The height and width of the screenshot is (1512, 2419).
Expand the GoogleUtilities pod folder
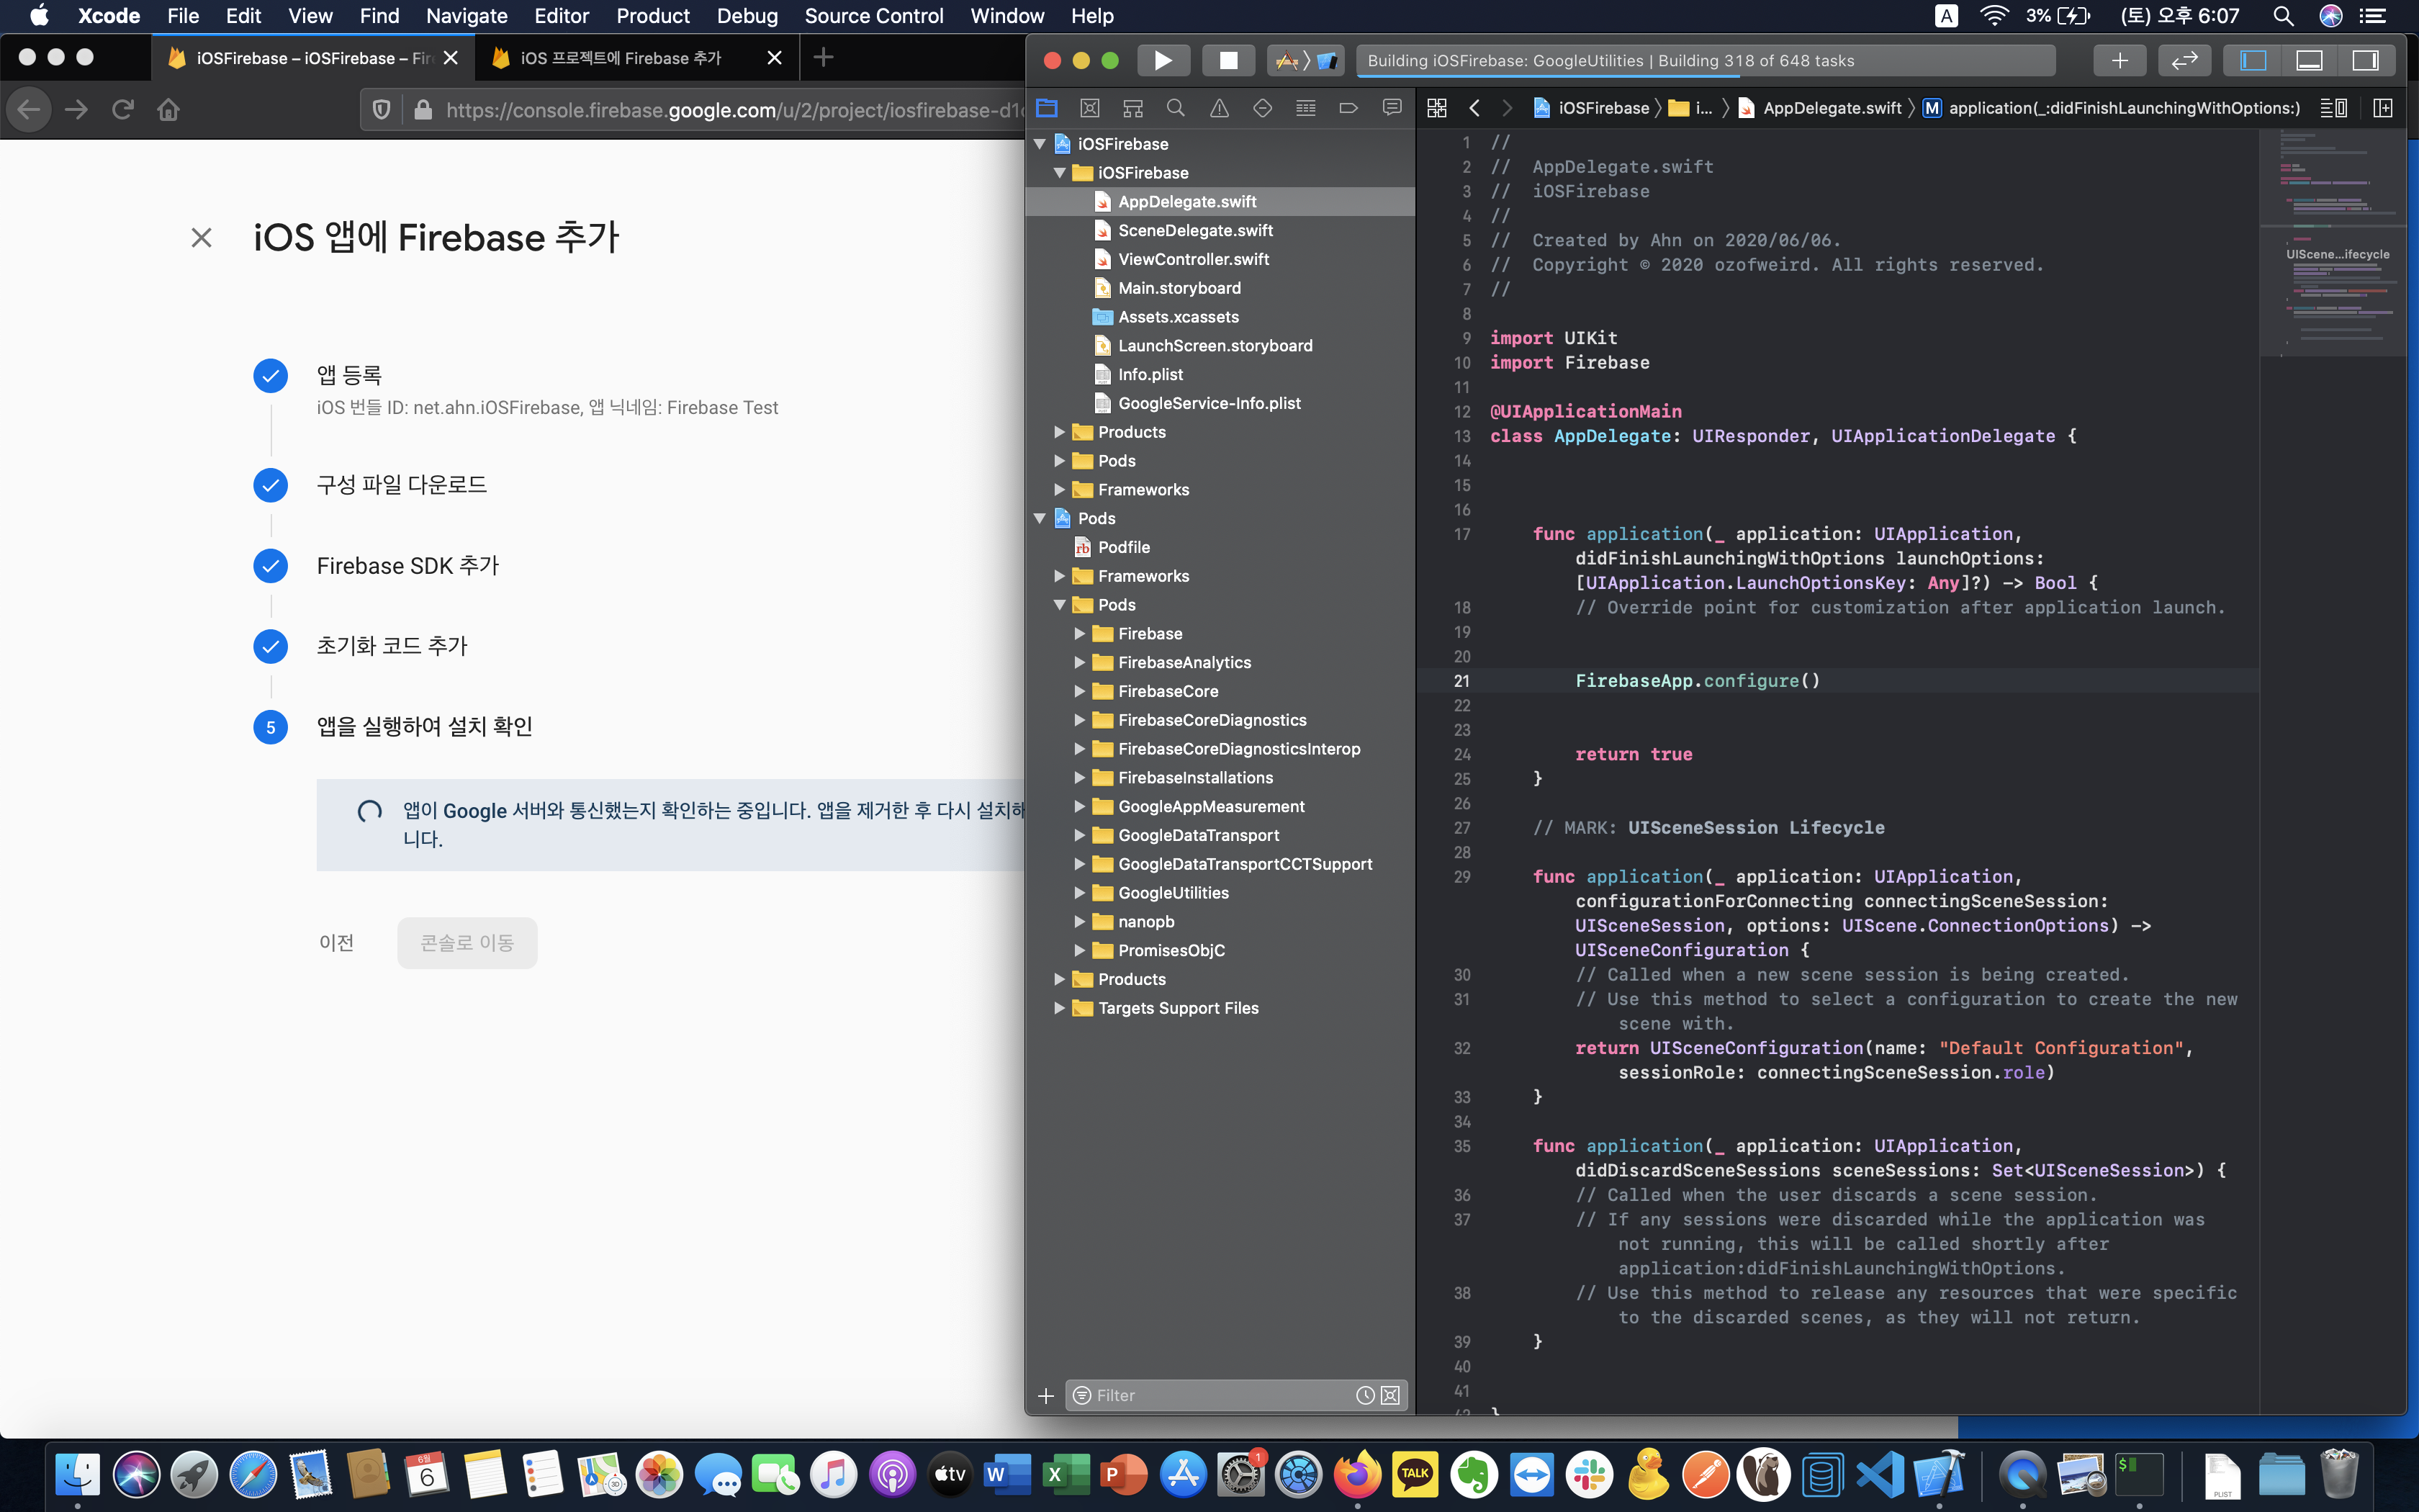(x=1080, y=893)
